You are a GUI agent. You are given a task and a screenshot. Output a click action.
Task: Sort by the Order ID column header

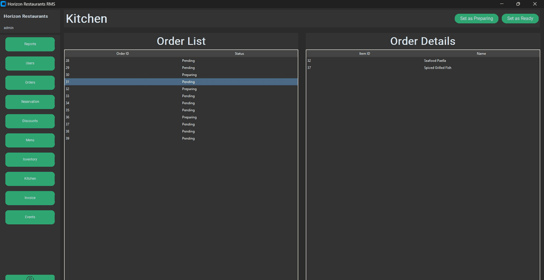point(123,54)
